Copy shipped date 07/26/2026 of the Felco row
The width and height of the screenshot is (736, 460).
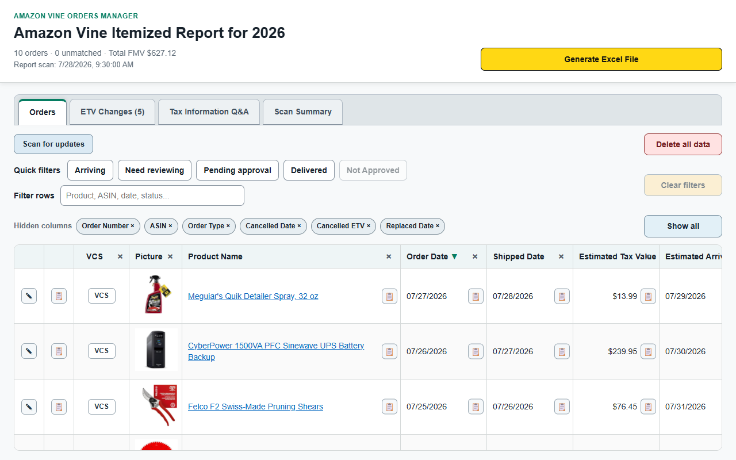(x=562, y=407)
